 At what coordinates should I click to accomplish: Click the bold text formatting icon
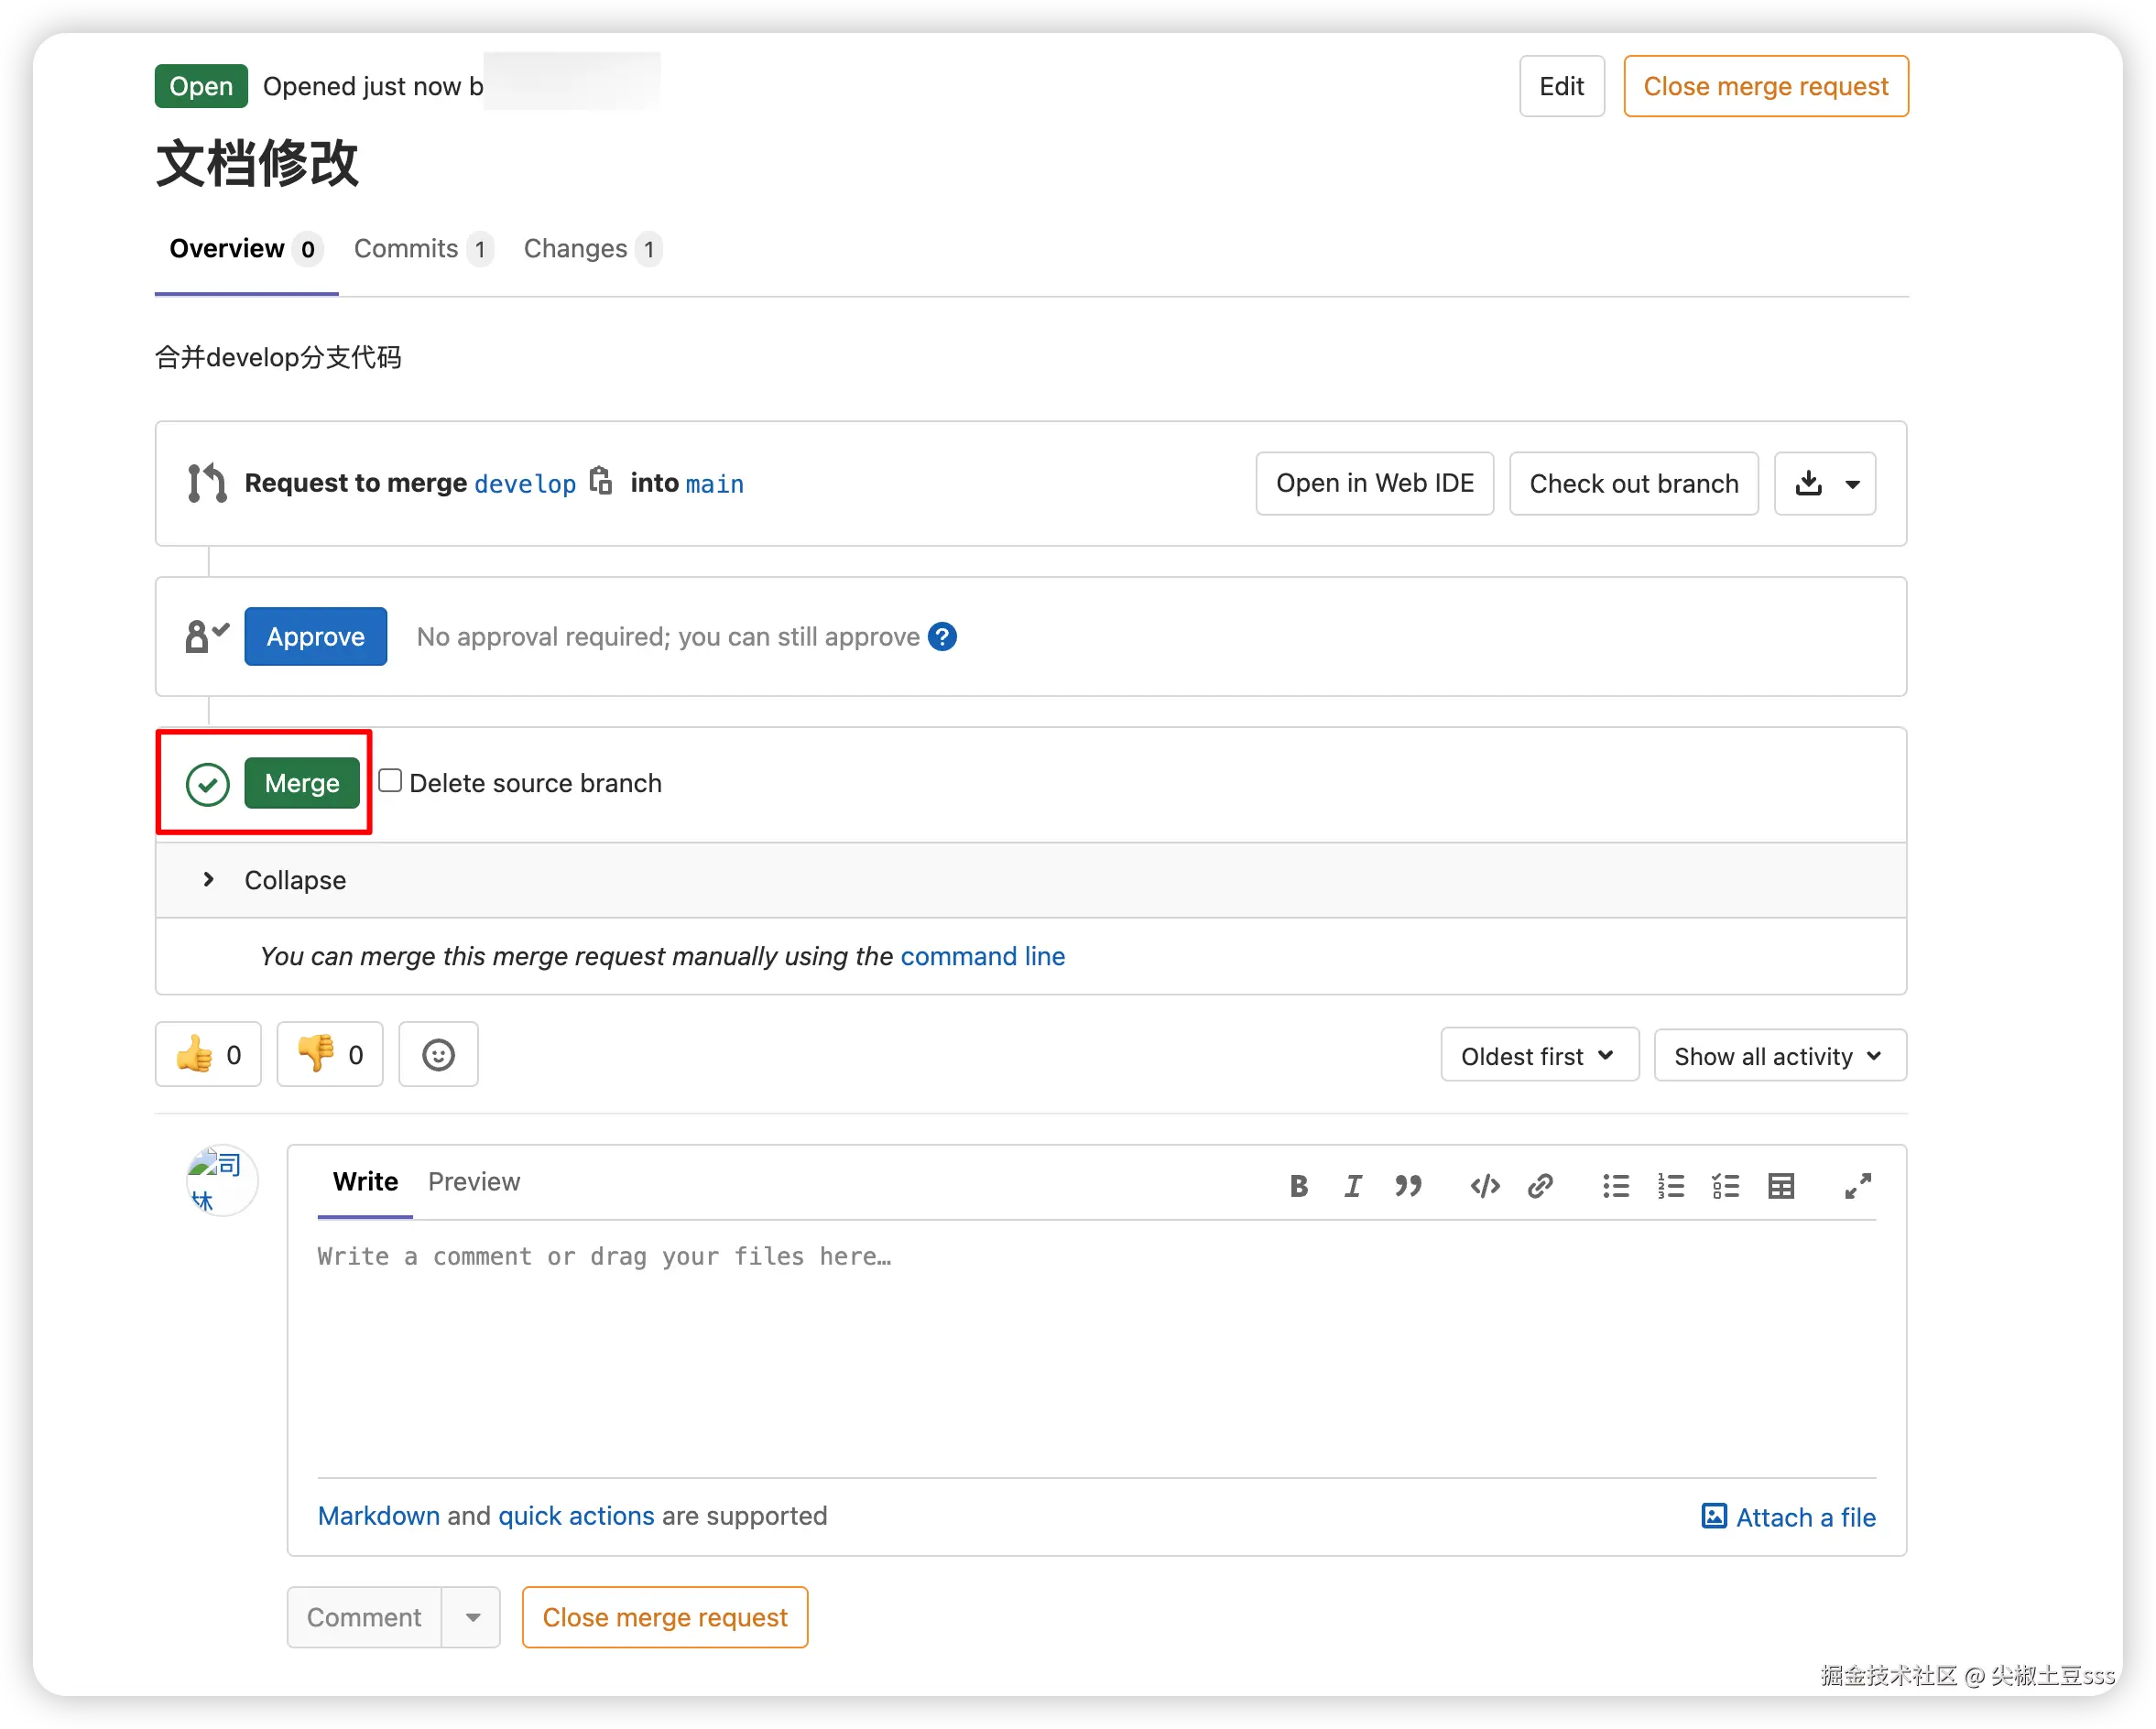click(x=1298, y=1186)
